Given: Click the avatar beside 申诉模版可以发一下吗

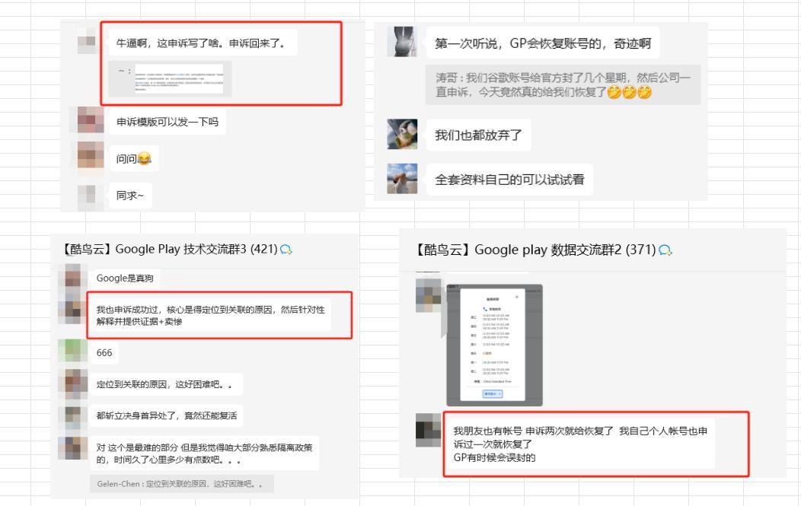Looking at the screenshot, I should click(x=91, y=120).
